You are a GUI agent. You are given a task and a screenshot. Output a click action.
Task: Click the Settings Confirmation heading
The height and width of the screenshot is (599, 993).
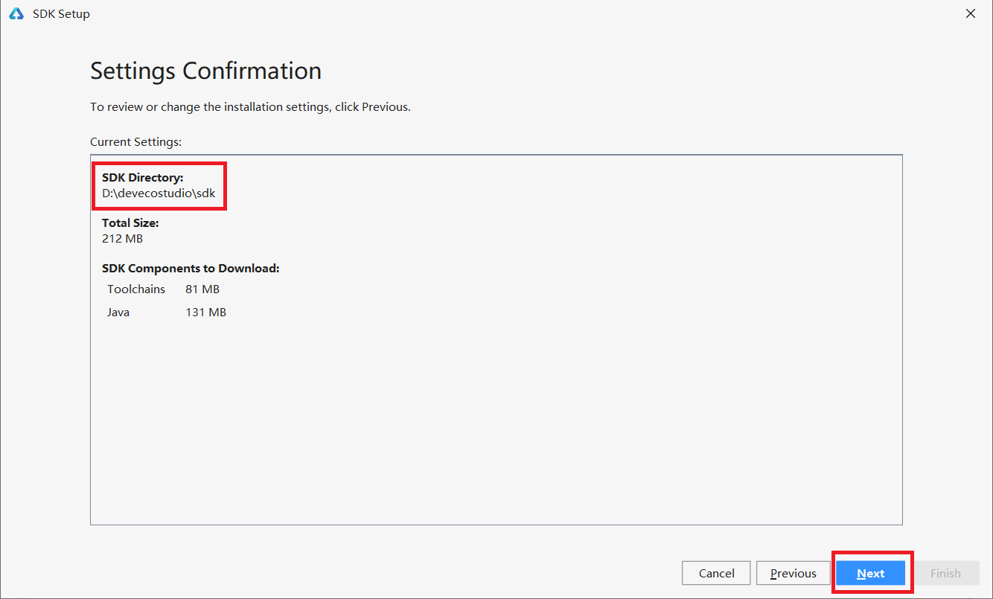tap(205, 71)
